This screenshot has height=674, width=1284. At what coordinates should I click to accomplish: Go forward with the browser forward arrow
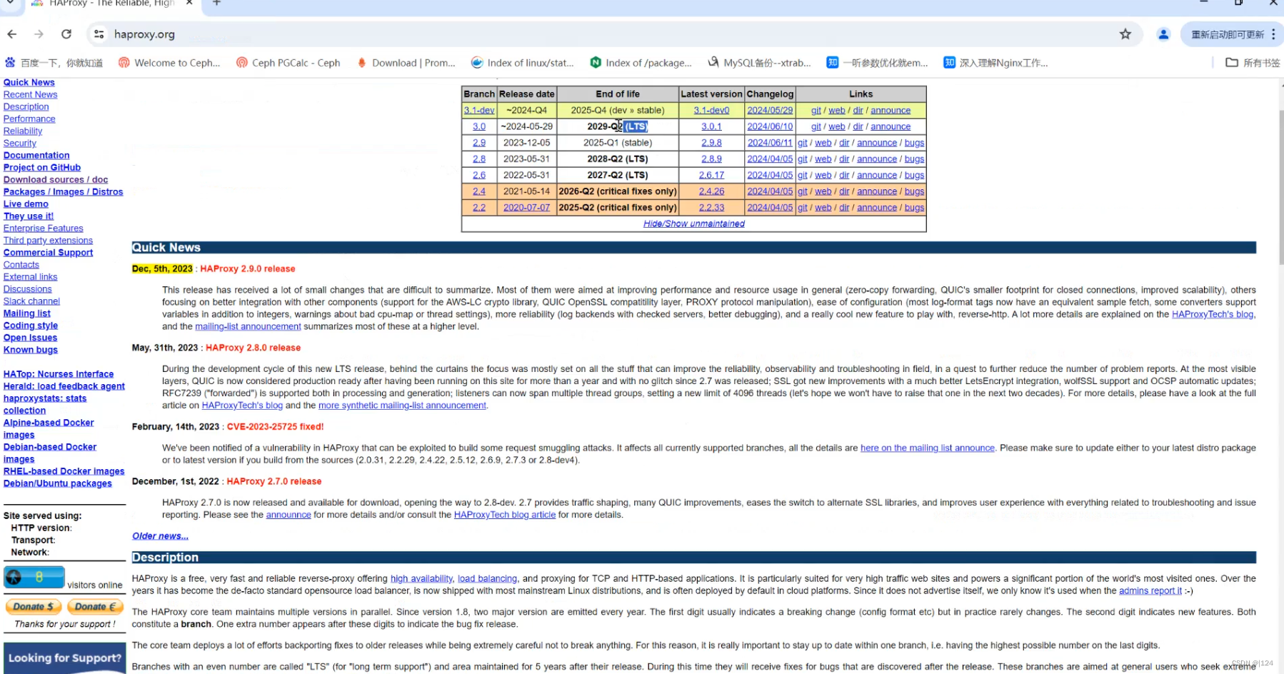[x=39, y=34]
